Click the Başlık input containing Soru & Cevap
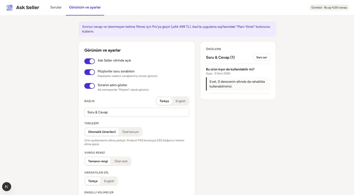 pos(137,112)
